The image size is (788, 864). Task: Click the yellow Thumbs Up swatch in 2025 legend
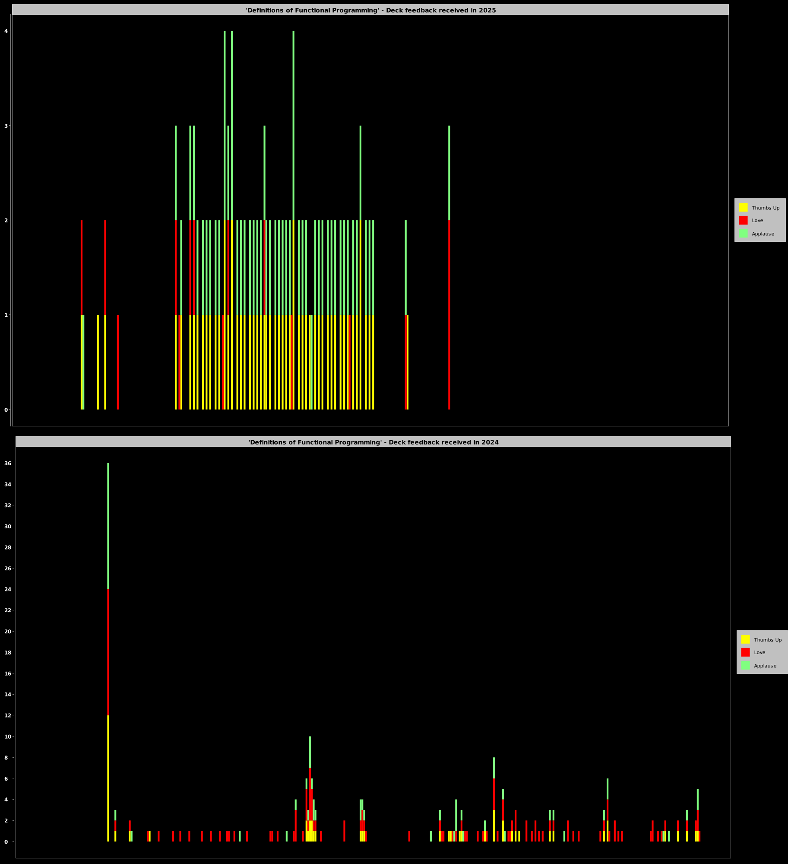(743, 207)
